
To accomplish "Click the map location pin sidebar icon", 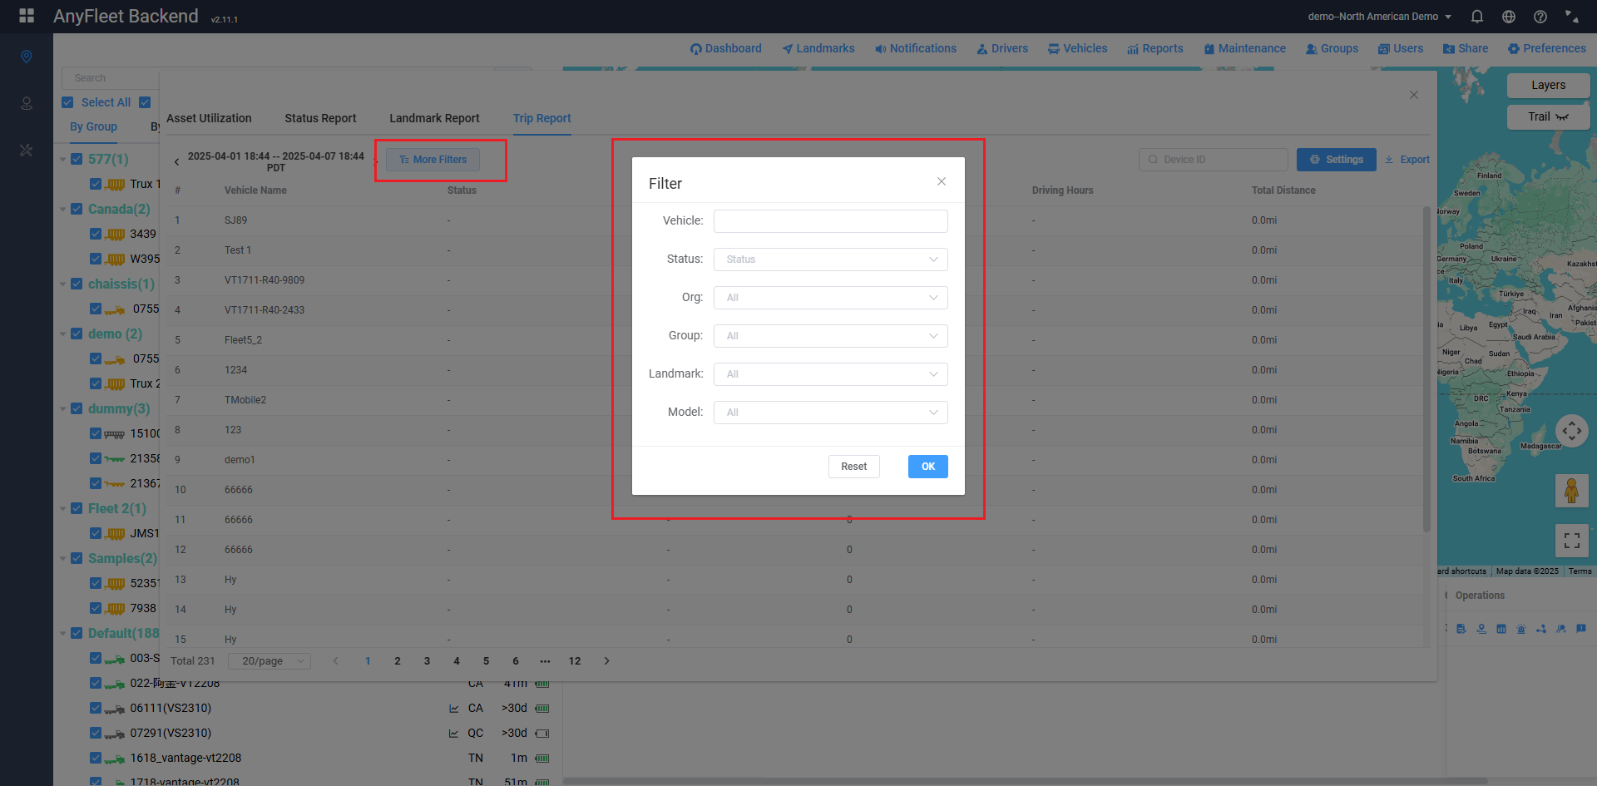I will click(27, 57).
